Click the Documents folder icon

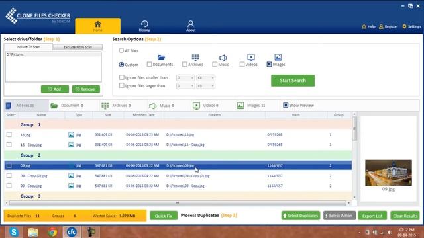pyautogui.click(x=161, y=58)
